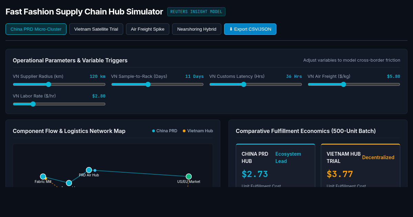Adjust the VN Supplier Radius slider

tap(59, 84)
